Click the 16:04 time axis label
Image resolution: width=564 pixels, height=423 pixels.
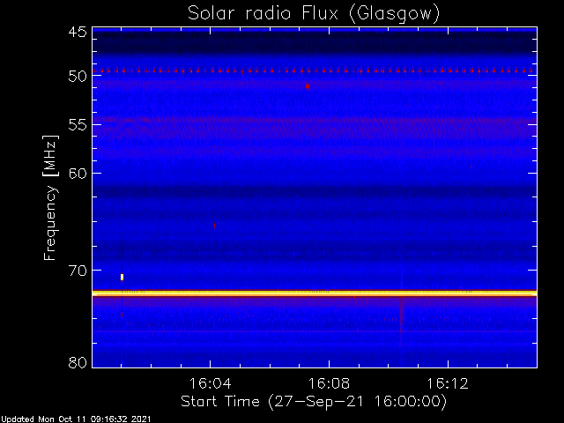(210, 383)
